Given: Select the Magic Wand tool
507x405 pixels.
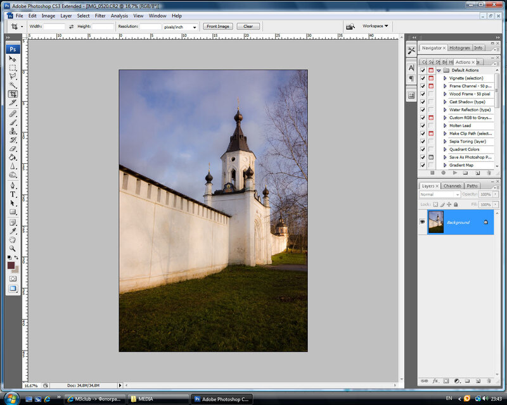Looking at the screenshot, I should click(13, 85).
